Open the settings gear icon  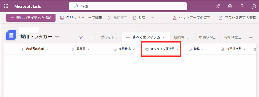click(230, 6)
